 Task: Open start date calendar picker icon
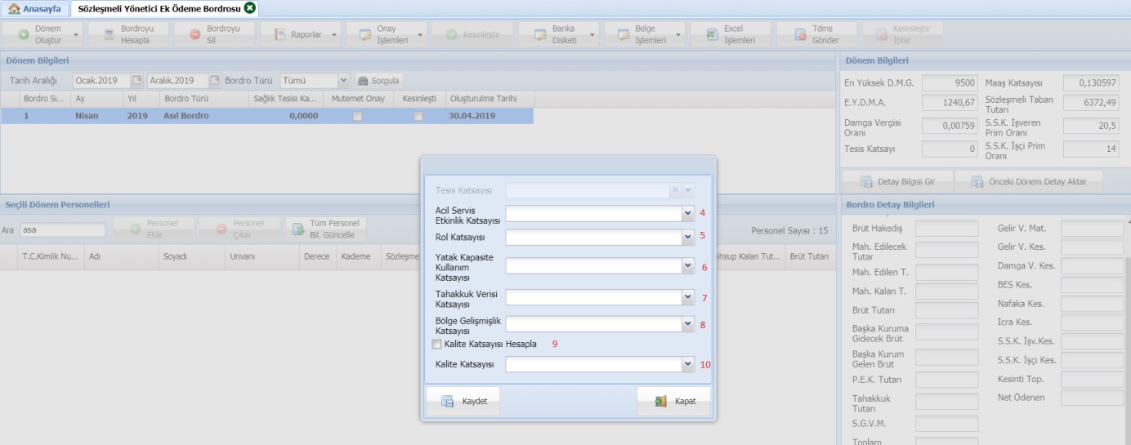pos(136,81)
